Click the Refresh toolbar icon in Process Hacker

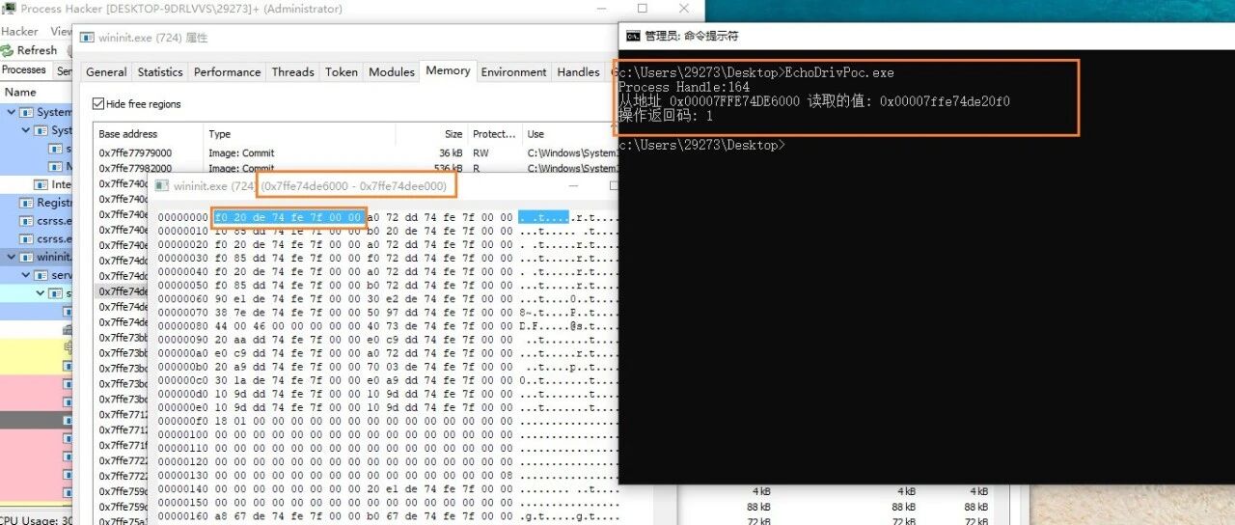pos(9,50)
